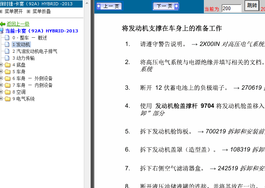Open the 1 发动机 item
This screenshot has width=265, height=188.
(21, 44)
